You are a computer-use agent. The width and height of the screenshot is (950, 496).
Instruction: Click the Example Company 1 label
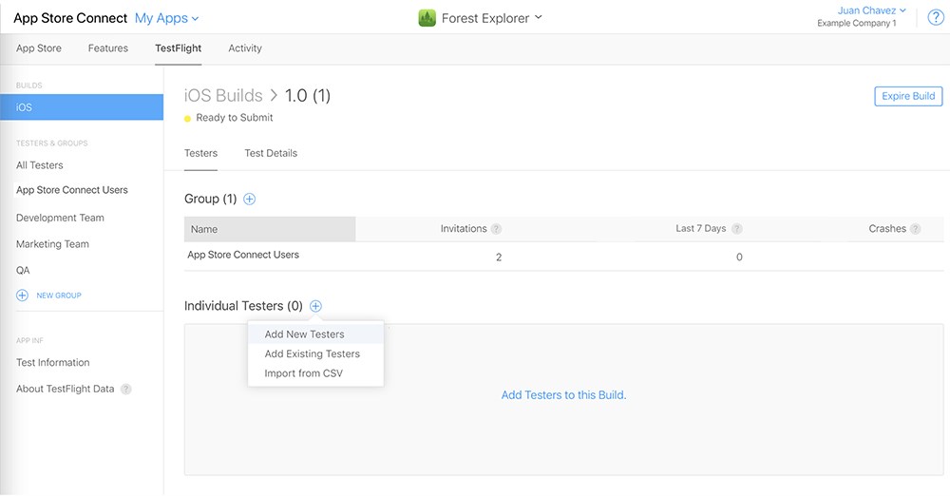click(x=857, y=23)
